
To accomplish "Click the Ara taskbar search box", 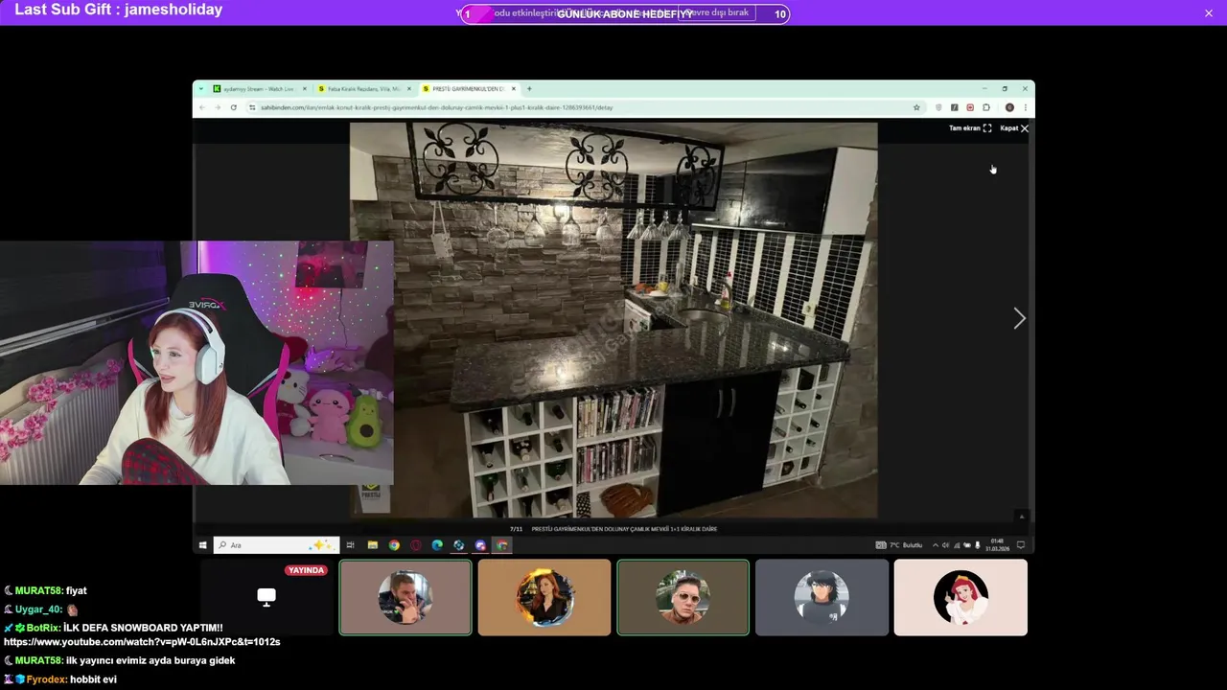I will point(276,545).
